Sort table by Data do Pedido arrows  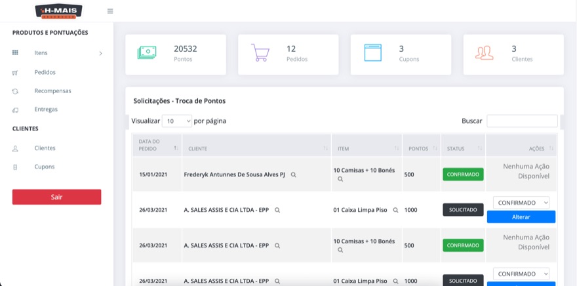pyautogui.click(x=176, y=148)
